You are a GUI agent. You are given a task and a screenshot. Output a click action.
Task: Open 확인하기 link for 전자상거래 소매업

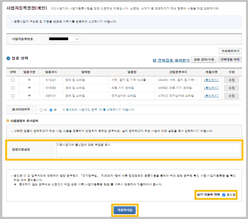(x=211, y=96)
